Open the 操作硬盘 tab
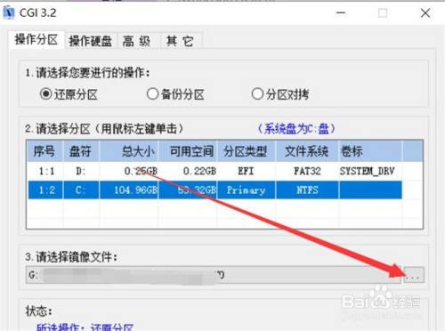445x331 pixels. coord(90,41)
